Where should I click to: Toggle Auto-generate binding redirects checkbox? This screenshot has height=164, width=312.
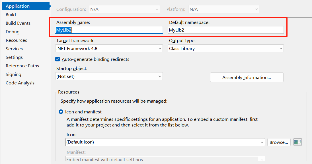(x=58, y=59)
